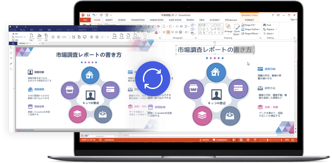
Task: Switch to Reading view in status bar
Action: point(248,140)
